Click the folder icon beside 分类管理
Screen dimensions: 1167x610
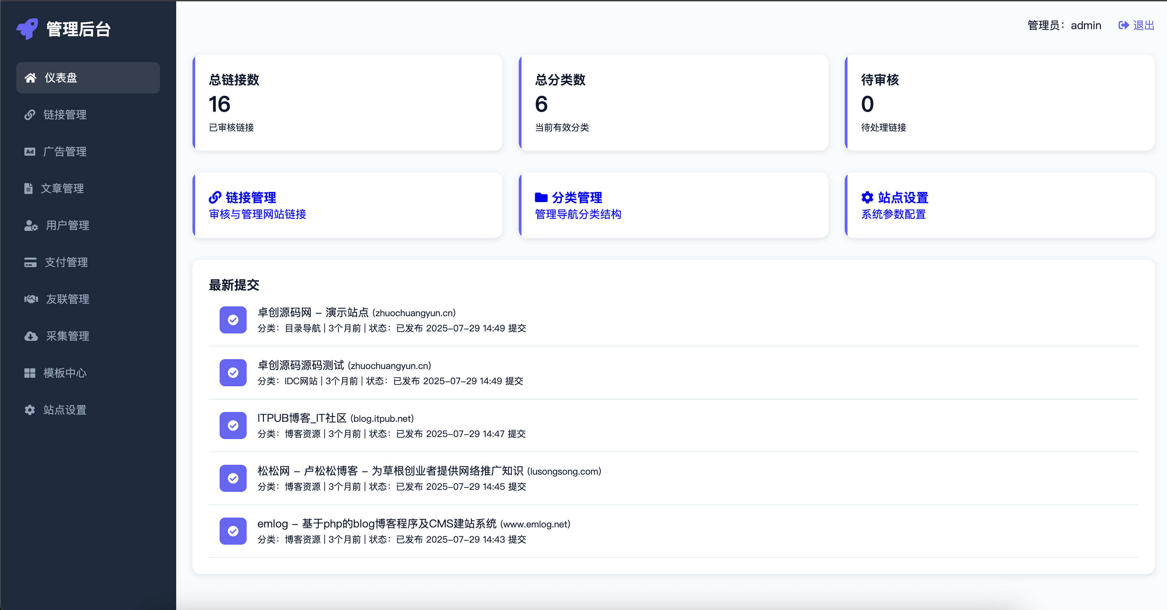tap(540, 197)
